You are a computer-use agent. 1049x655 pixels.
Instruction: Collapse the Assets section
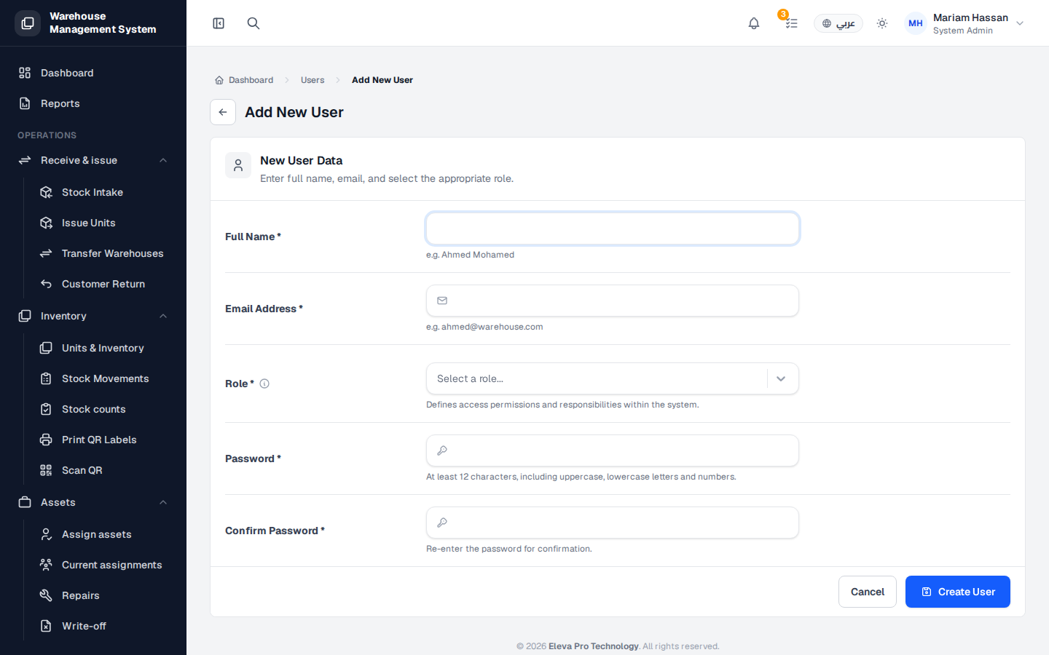(x=93, y=502)
